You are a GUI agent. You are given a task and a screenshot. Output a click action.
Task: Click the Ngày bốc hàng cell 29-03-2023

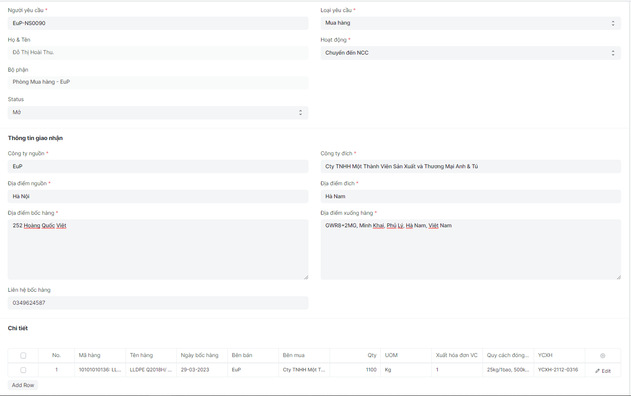tap(202, 370)
